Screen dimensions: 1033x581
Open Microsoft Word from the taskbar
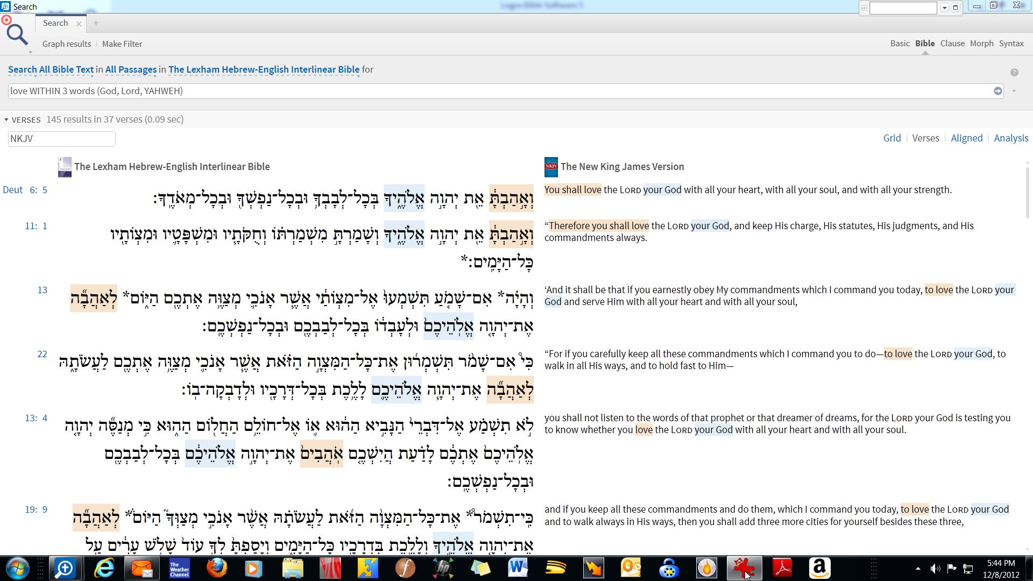518,569
